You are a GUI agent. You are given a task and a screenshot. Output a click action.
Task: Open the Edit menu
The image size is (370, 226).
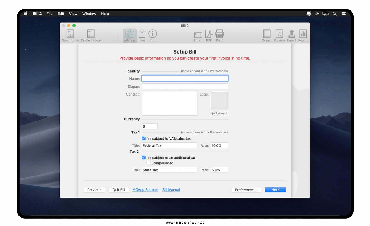coord(61,14)
